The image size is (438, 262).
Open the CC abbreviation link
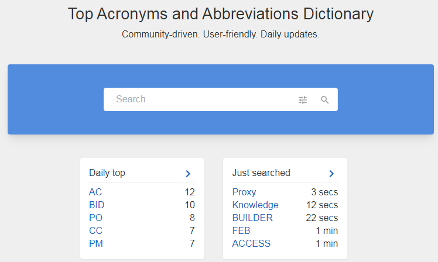(x=95, y=230)
